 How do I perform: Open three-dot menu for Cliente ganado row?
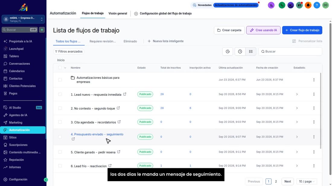pyautogui.click(x=314, y=152)
